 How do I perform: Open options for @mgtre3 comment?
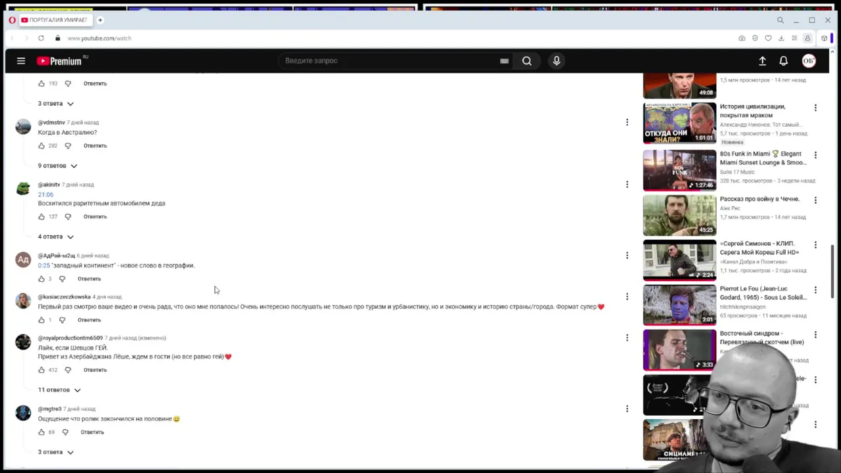click(x=627, y=409)
